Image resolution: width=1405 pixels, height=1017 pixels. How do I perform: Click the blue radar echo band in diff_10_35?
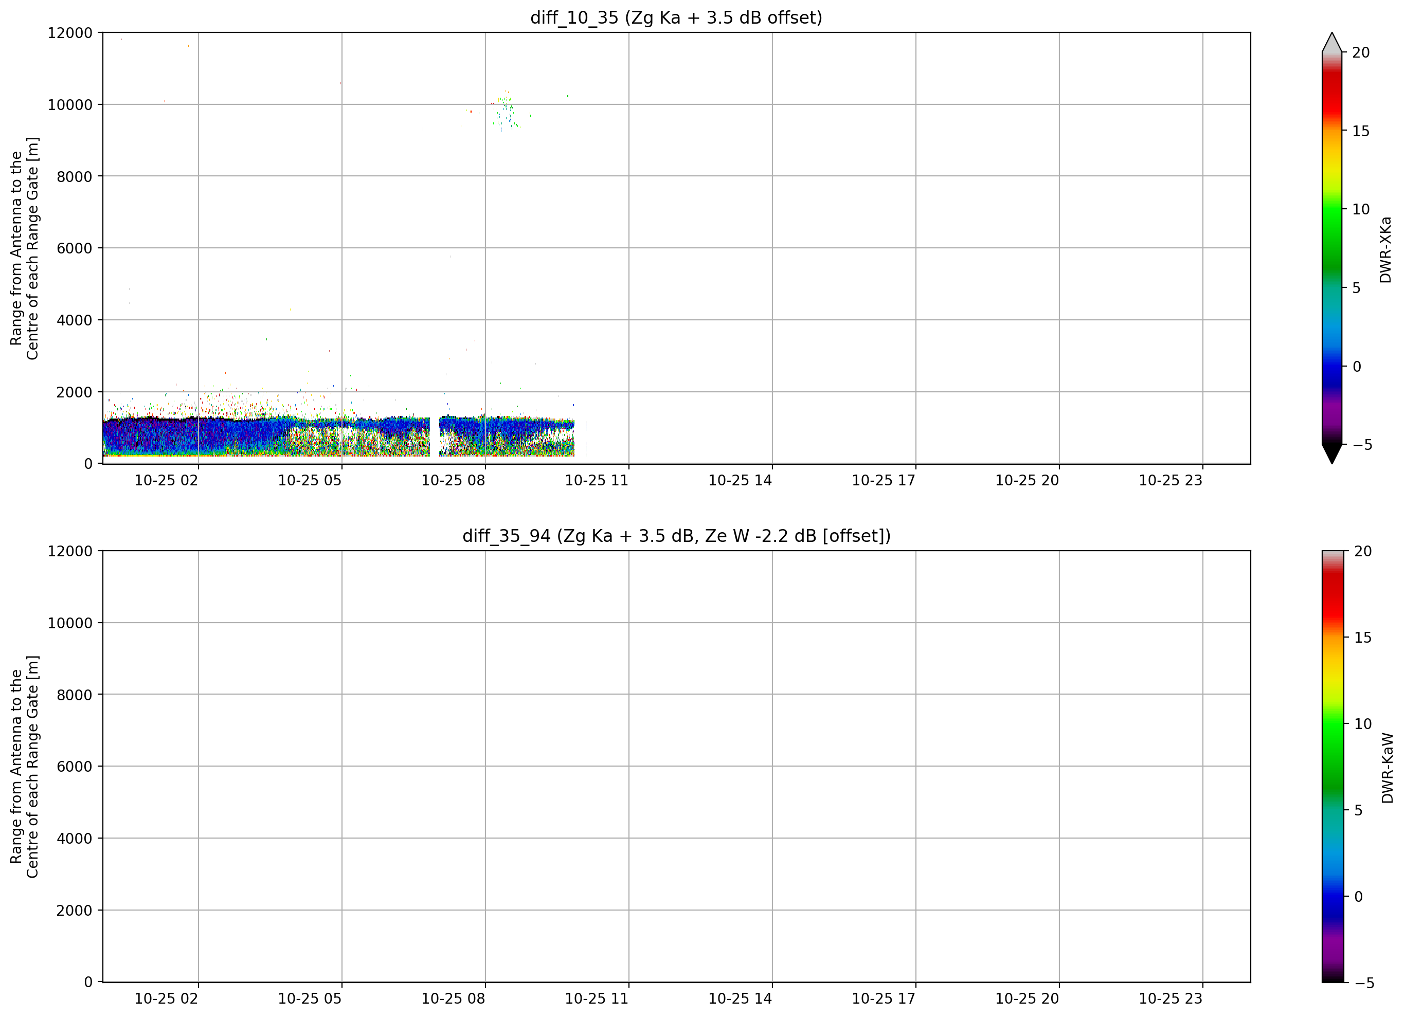337,437
